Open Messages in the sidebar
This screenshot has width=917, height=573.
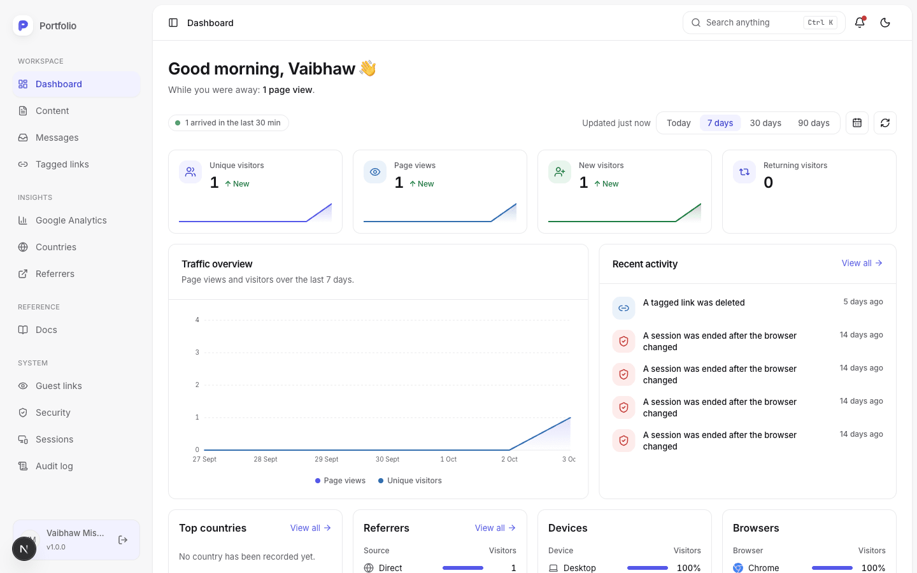pyautogui.click(x=76, y=138)
